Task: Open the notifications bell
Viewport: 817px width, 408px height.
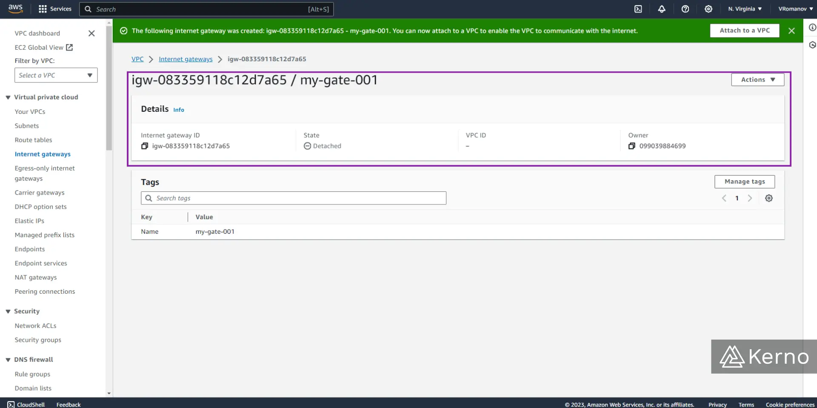Action: click(x=662, y=9)
